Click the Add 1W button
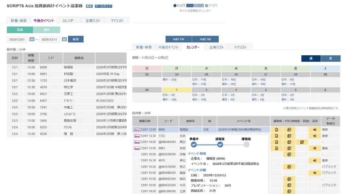 point(179,39)
